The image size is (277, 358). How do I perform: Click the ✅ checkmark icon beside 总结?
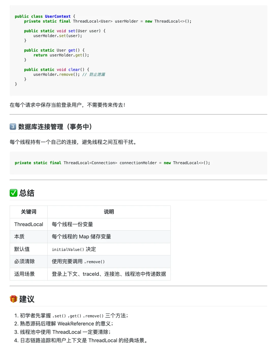tap(13, 193)
